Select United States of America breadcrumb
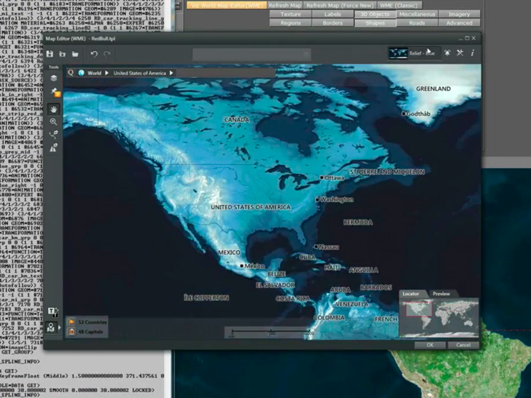 [139, 73]
